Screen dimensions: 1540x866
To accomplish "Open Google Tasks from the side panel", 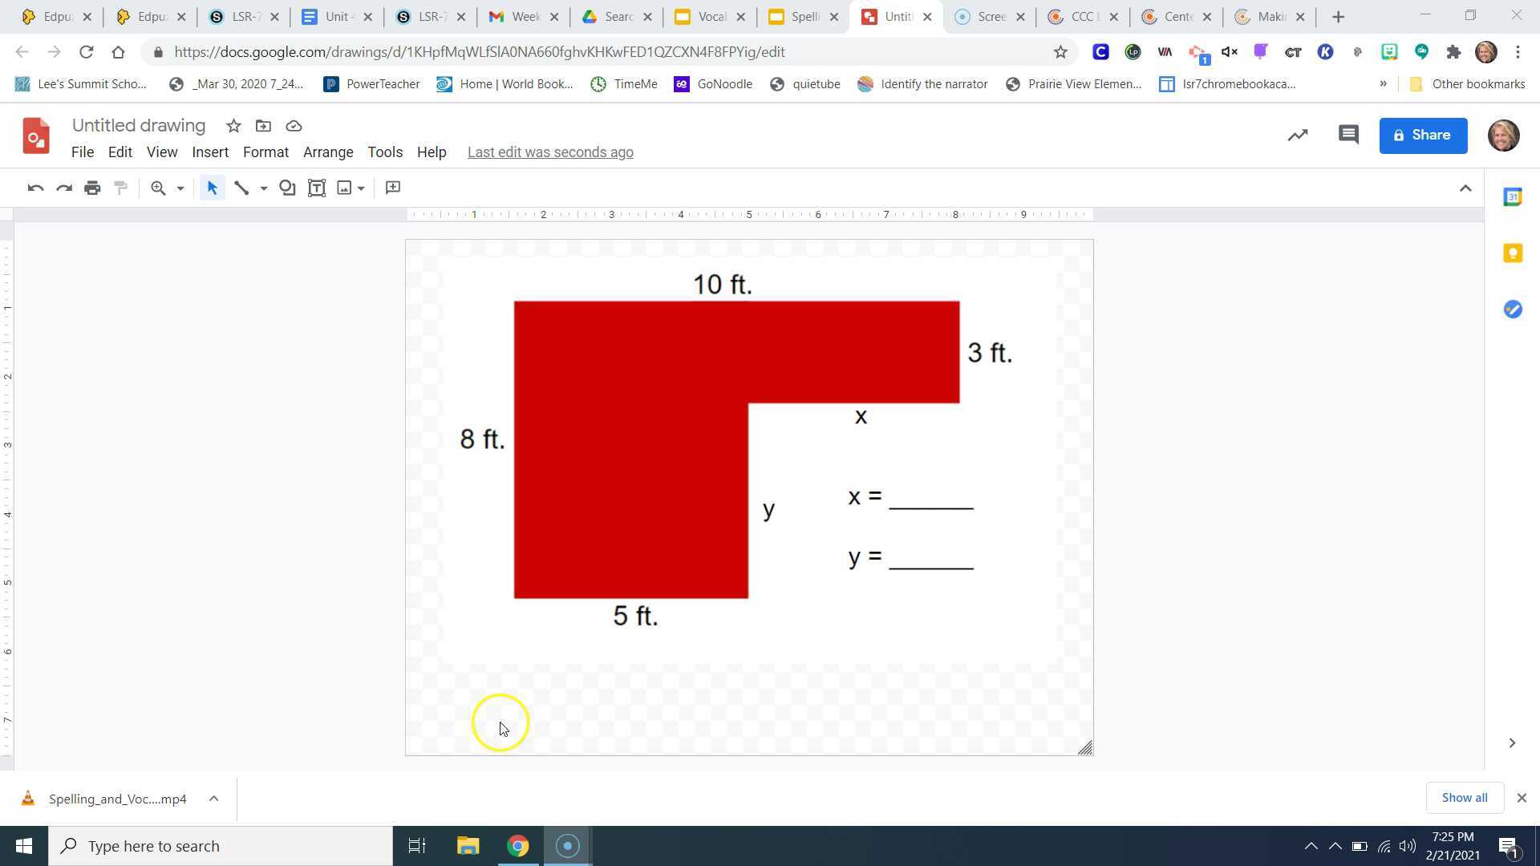I will [x=1513, y=309].
